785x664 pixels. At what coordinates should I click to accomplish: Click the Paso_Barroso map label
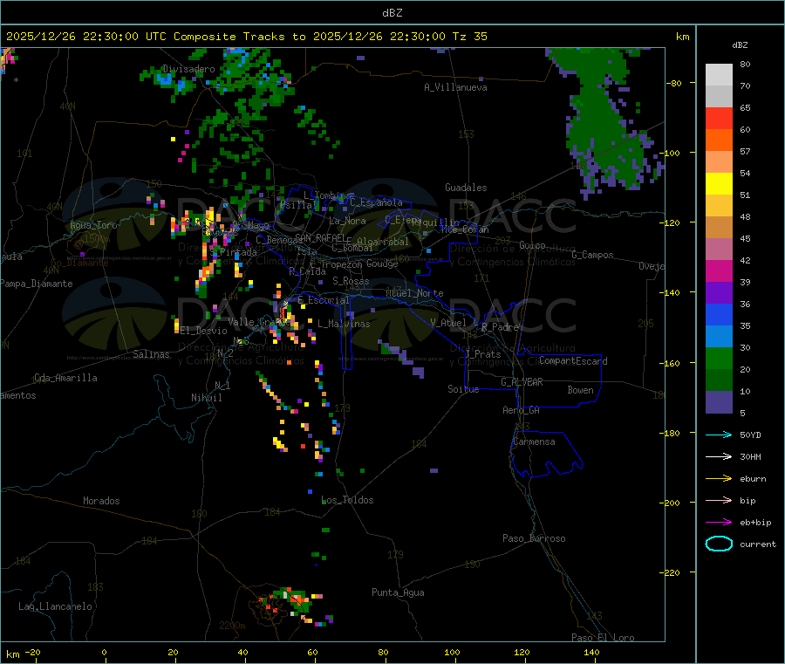click(x=534, y=538)
